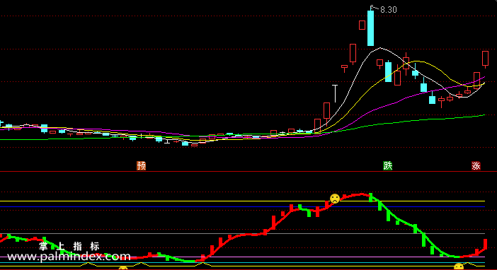Select the last red candle at right edge
This screenshot has height=270, width=497.
(485, 59)
